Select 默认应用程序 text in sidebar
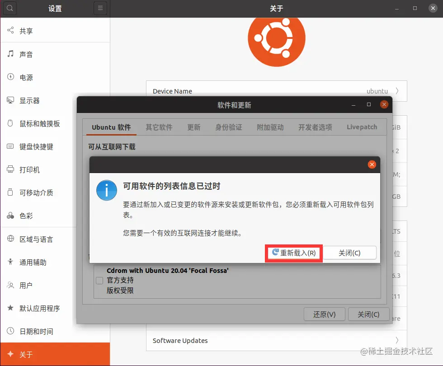 coord(40,308)
